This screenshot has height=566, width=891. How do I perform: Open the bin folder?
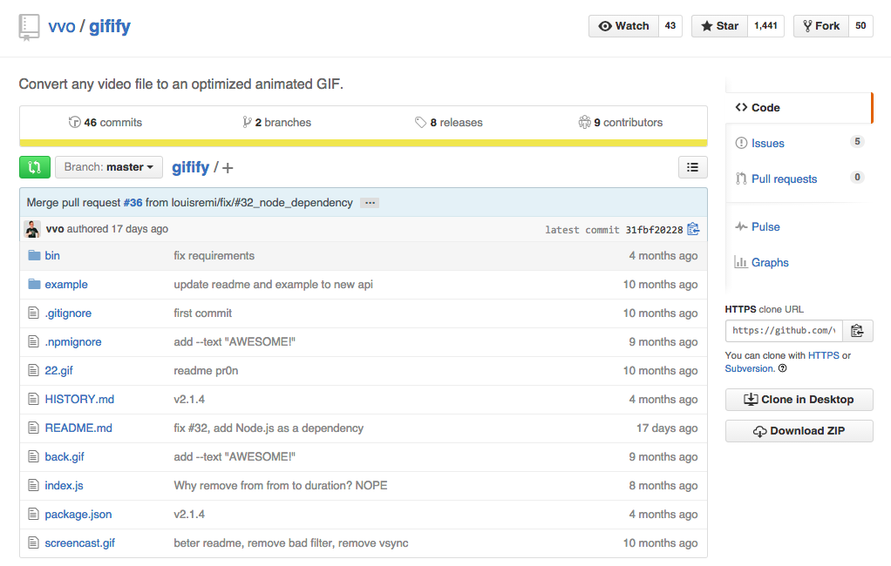coord(51,255)
